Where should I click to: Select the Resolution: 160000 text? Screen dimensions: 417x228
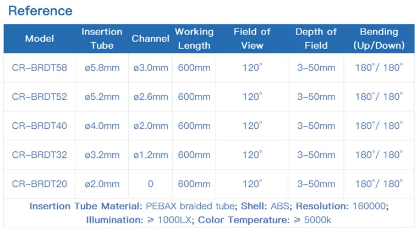[342, 206]
